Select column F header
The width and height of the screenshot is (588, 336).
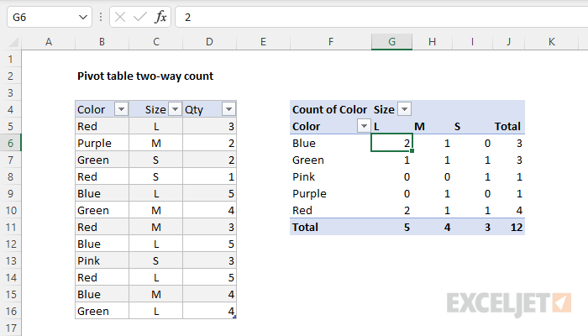click(331, 42)
